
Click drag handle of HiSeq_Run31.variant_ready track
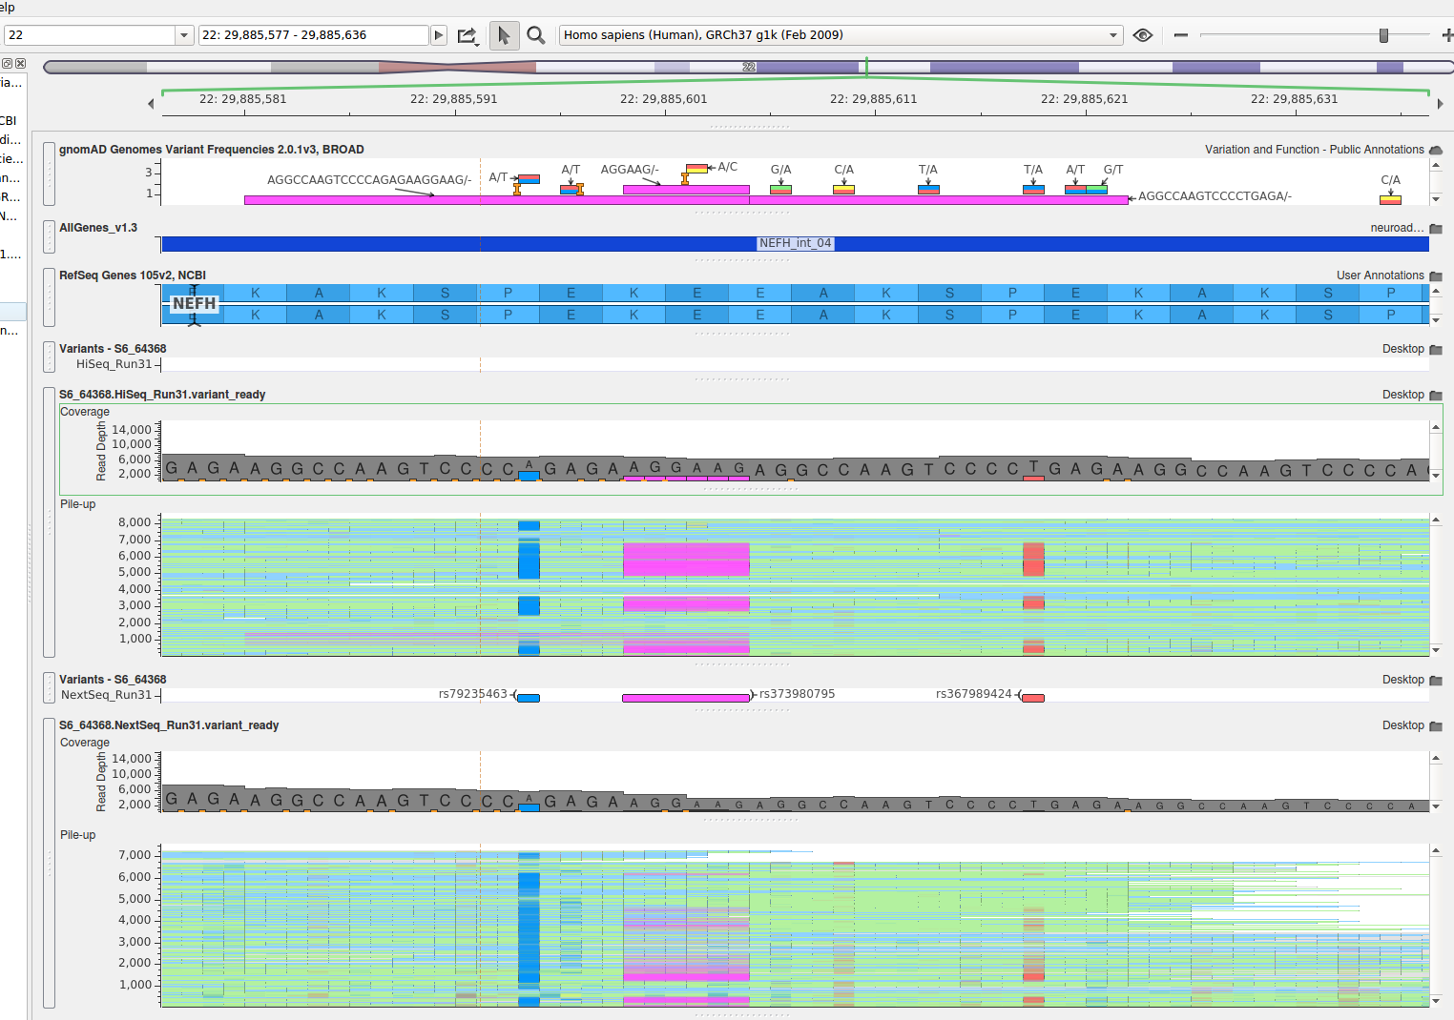(x=50, y=522)
